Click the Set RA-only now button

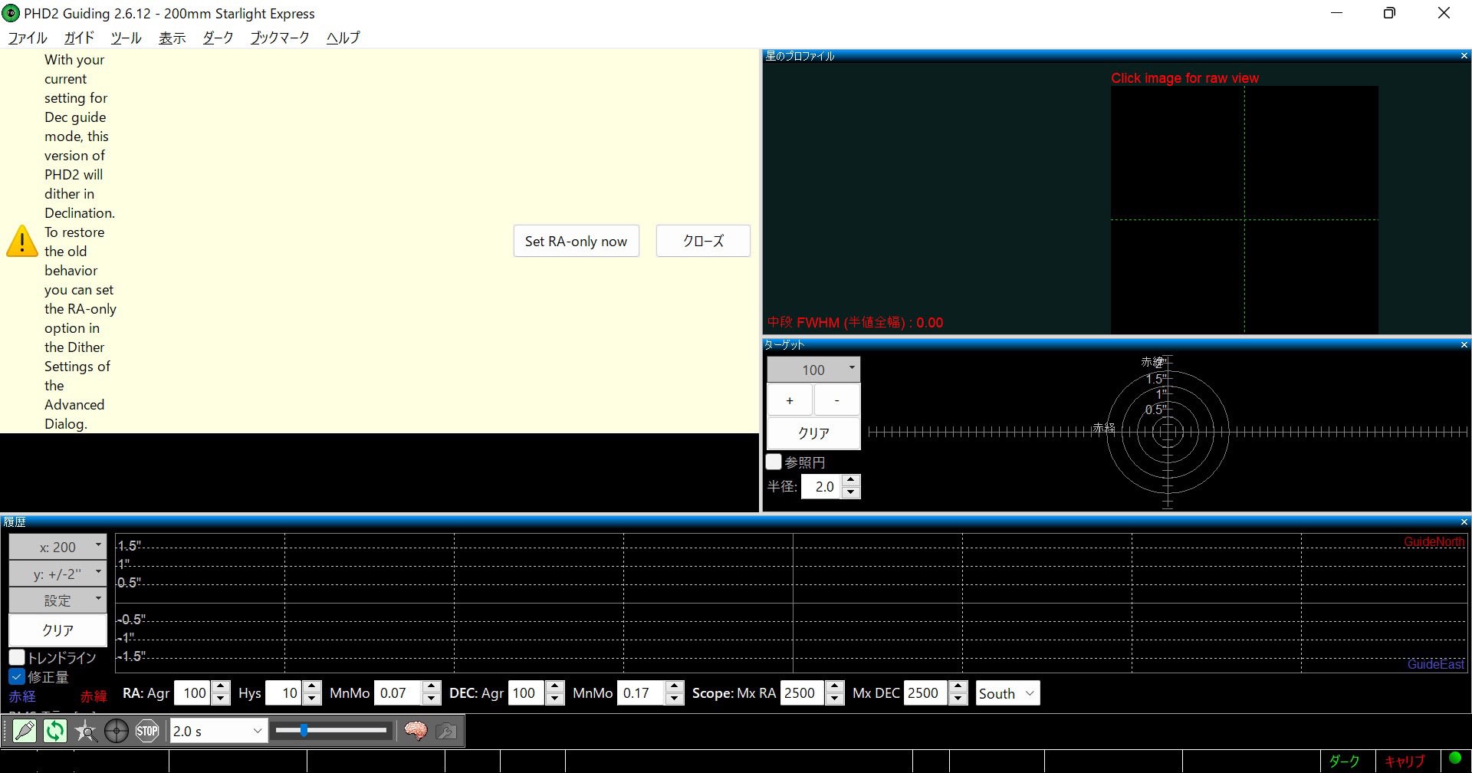tap(576, 241)
